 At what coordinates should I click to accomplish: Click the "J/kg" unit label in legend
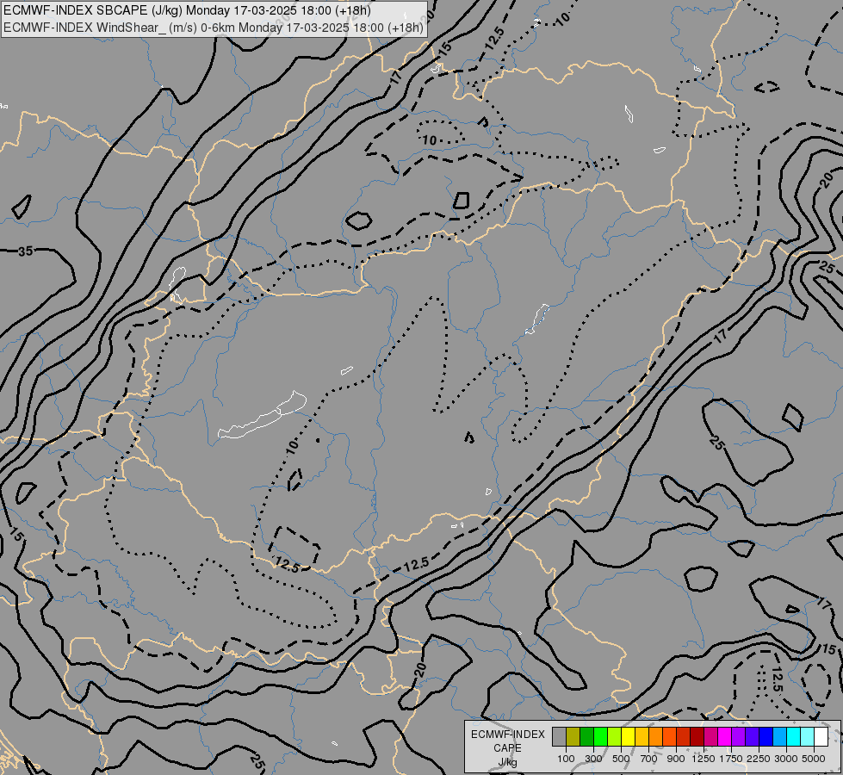pyautogui.click(x=507, y=763)
